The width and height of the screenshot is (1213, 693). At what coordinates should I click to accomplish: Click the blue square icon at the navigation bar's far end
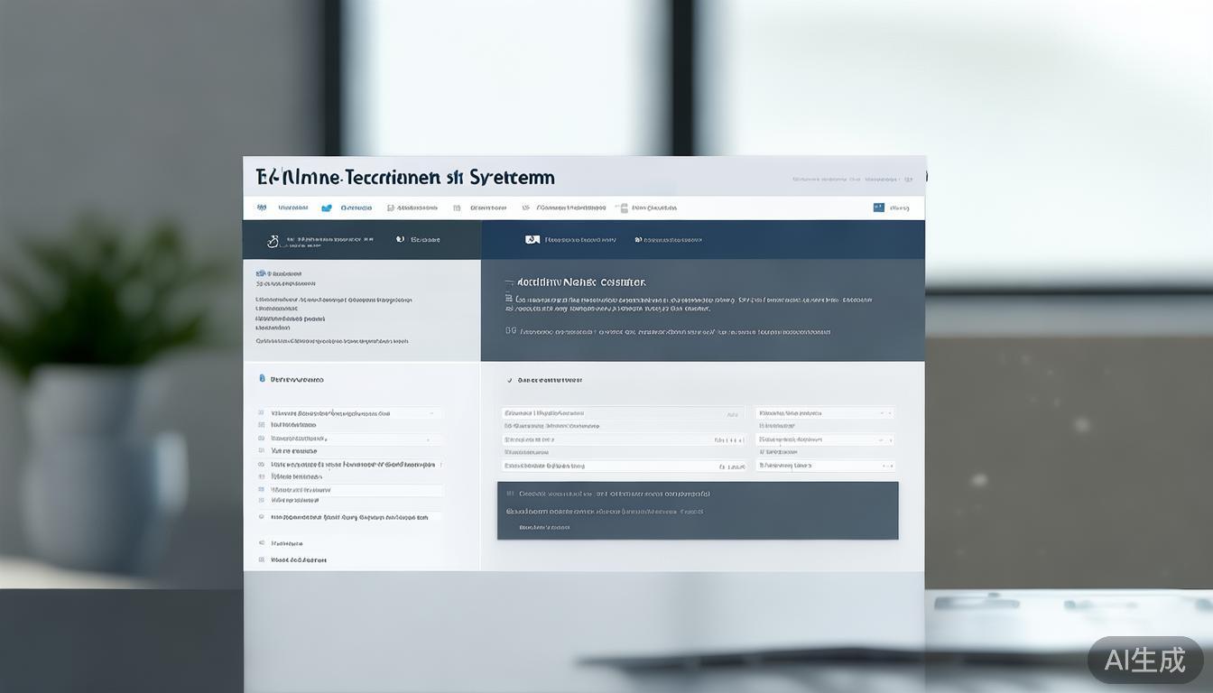[878, 208]
